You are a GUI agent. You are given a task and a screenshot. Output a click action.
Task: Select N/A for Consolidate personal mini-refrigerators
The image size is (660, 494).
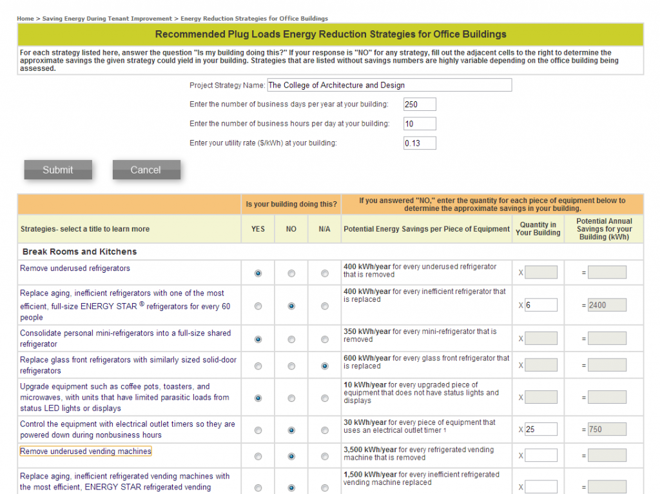[325, 339]
